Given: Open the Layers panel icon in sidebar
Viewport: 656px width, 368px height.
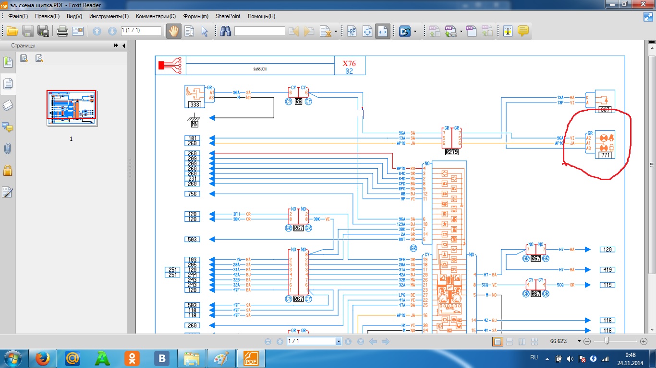Looking at the screenshot, I should 8,105.
